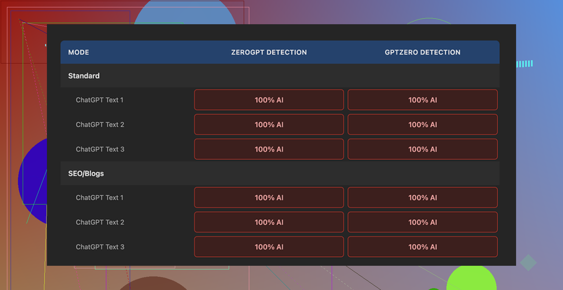Select ZeroGPT result for Standard ChatGPT Text 2
Viewport: 563px width, 290px height.
coord(269,124)
